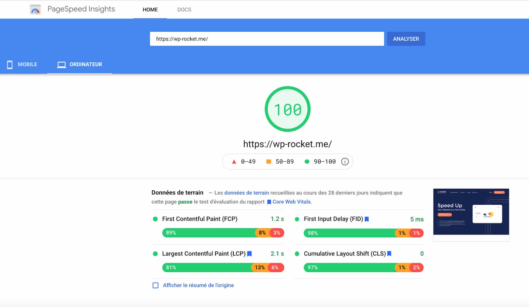Click the CLS green 97% bar segment
This screenshot has width=529, height=307.
click(349, 267)
